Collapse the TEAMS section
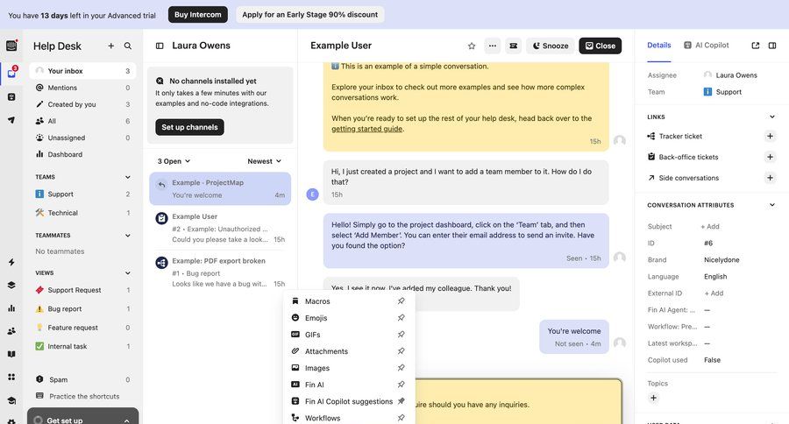This screenshot has height=424, width=789. click(128, 177)
